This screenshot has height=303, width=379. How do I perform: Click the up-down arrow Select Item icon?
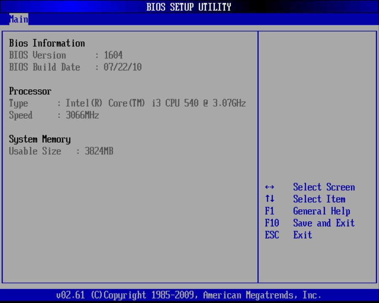point(270,199)
